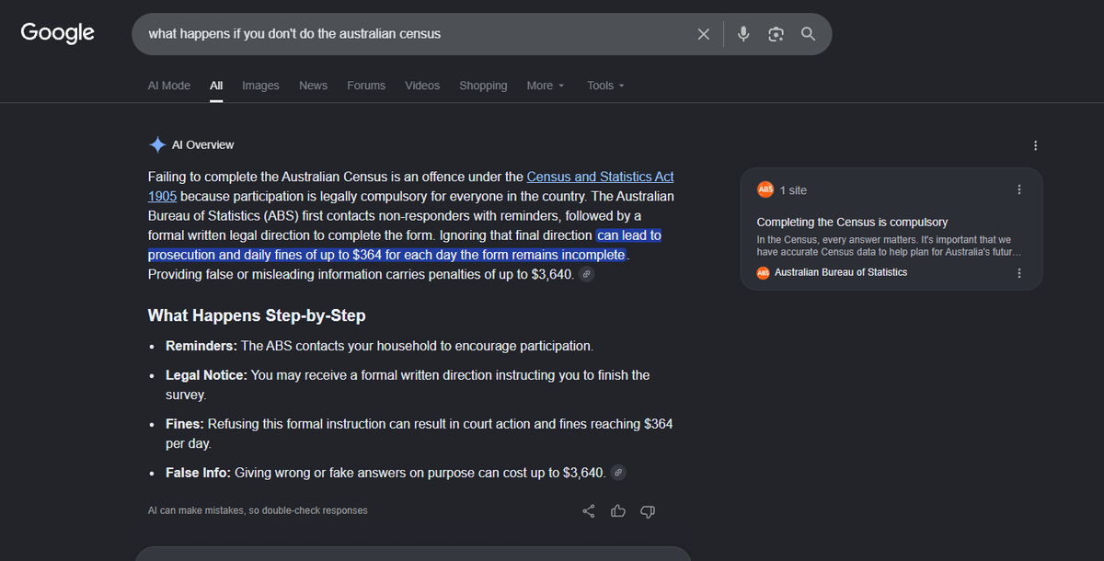
Task: Click the Reminders: bullet text
Action: pyautogui.click(x=379, y=346)
